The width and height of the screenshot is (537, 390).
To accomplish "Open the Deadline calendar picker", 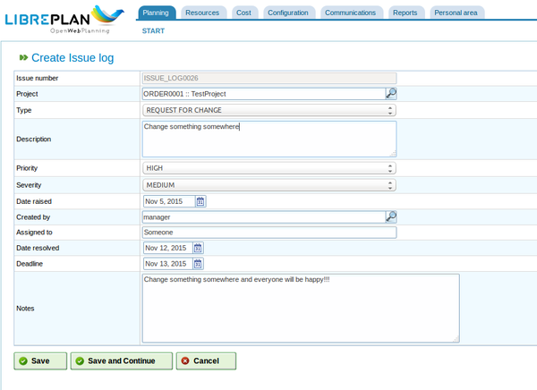I will [x=199, y=264].
